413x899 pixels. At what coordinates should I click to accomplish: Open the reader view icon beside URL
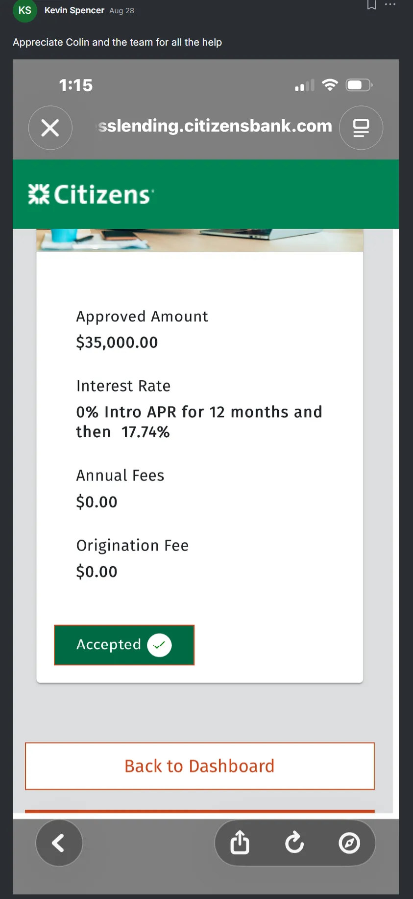pos(361,128)
